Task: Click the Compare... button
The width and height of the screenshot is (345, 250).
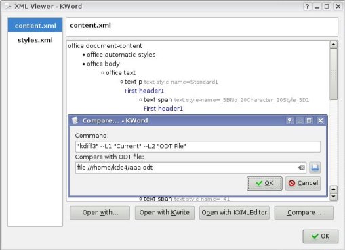Action: coord(304,213)
